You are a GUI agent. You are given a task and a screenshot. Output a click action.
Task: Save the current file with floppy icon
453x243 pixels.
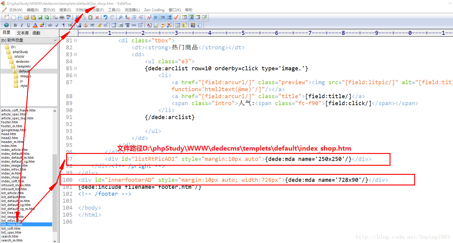pyautogui.click(x=40, y=17)
